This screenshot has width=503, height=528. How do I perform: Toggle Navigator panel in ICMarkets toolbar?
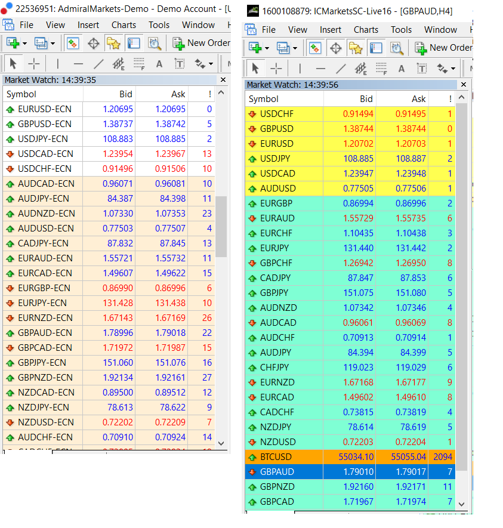[x=356, y=48]
